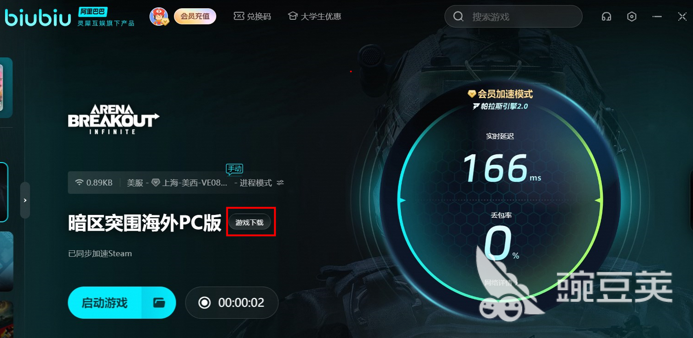Open 大学生优惠 menu item
This screenshot has height=338, width=693.
[315, 17]
